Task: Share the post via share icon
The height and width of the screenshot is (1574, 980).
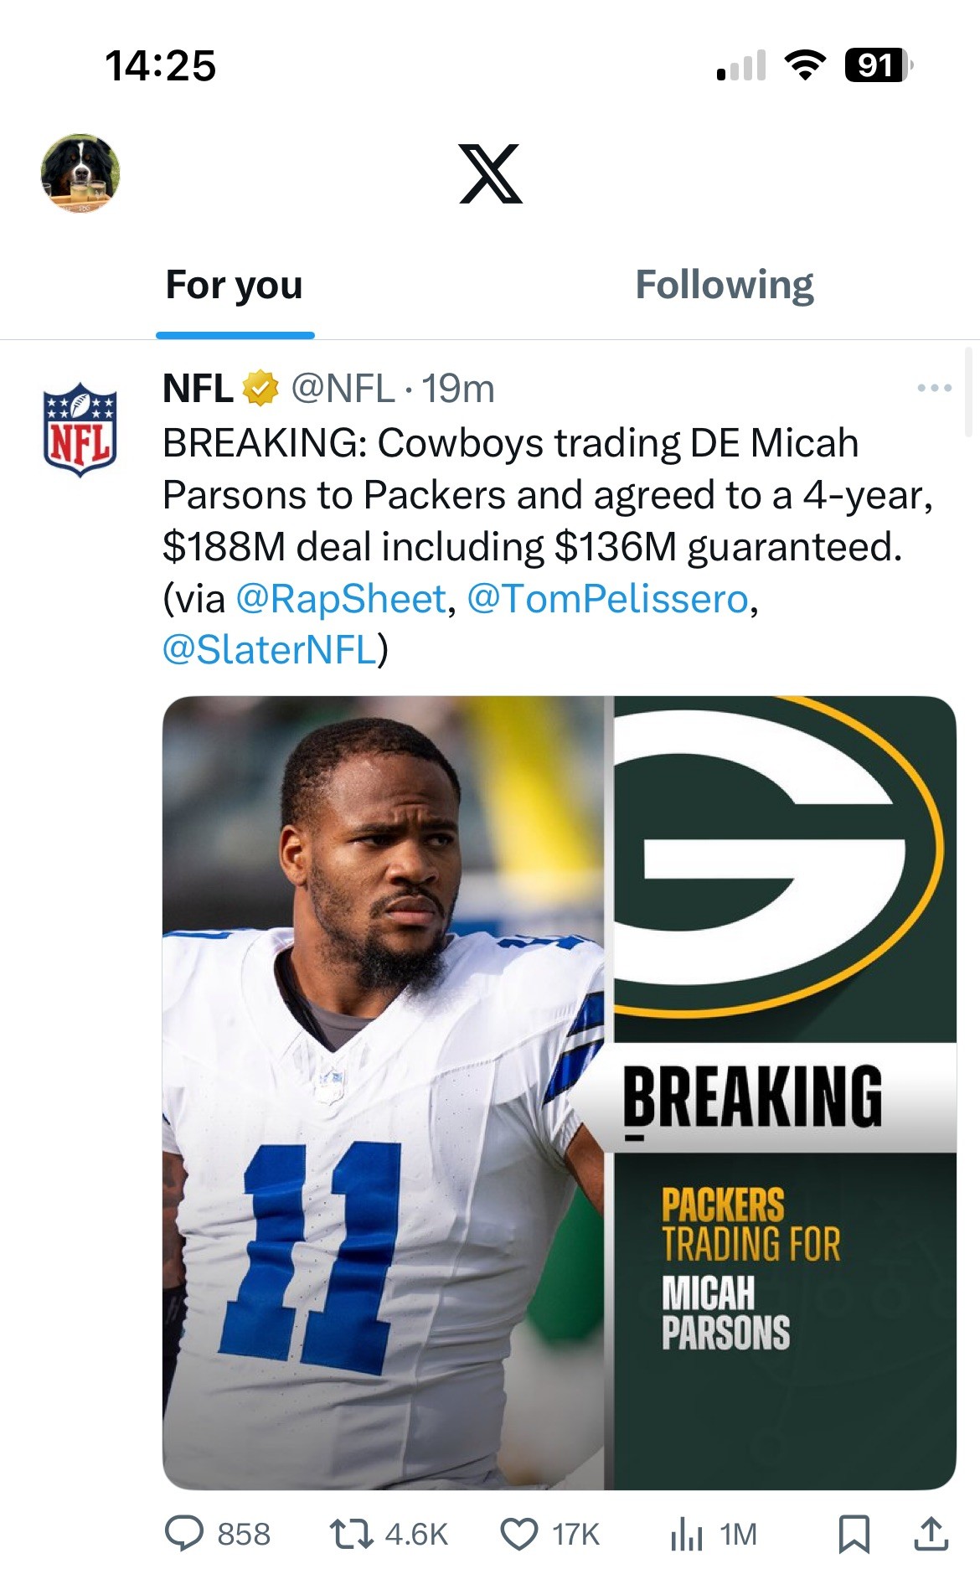Action: pyautogui.click(x=931, y=1534)
